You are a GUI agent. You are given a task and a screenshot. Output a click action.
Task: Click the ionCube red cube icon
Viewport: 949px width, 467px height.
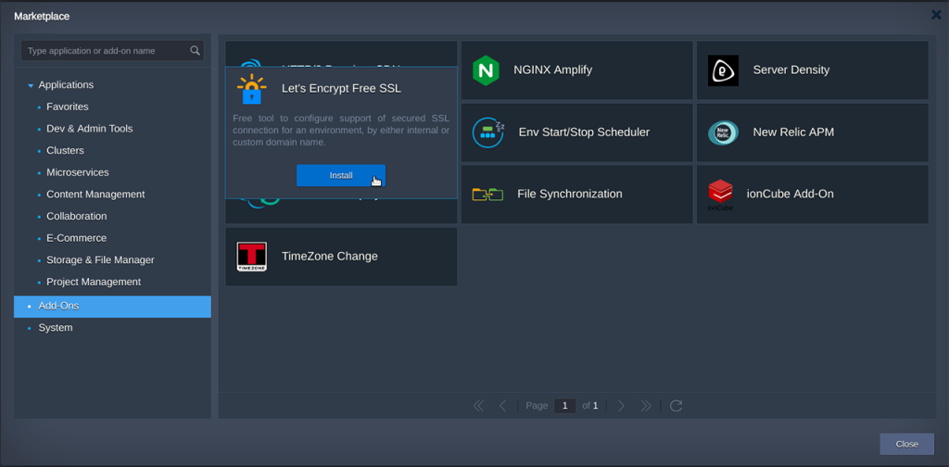click(x=720, y=195)
